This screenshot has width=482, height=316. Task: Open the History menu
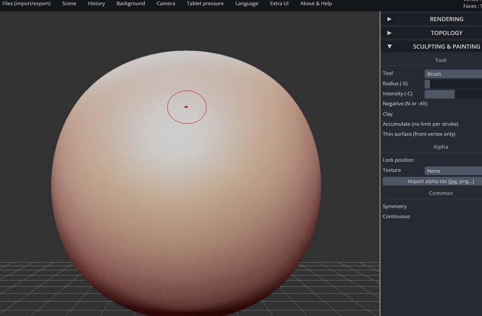(x=96, y=4)
